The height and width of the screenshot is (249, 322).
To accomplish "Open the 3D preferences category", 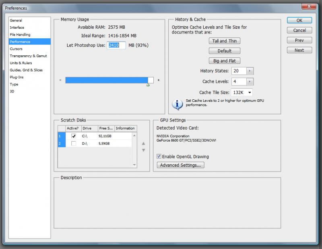I will pyautogui.click(x=12, y=91).
